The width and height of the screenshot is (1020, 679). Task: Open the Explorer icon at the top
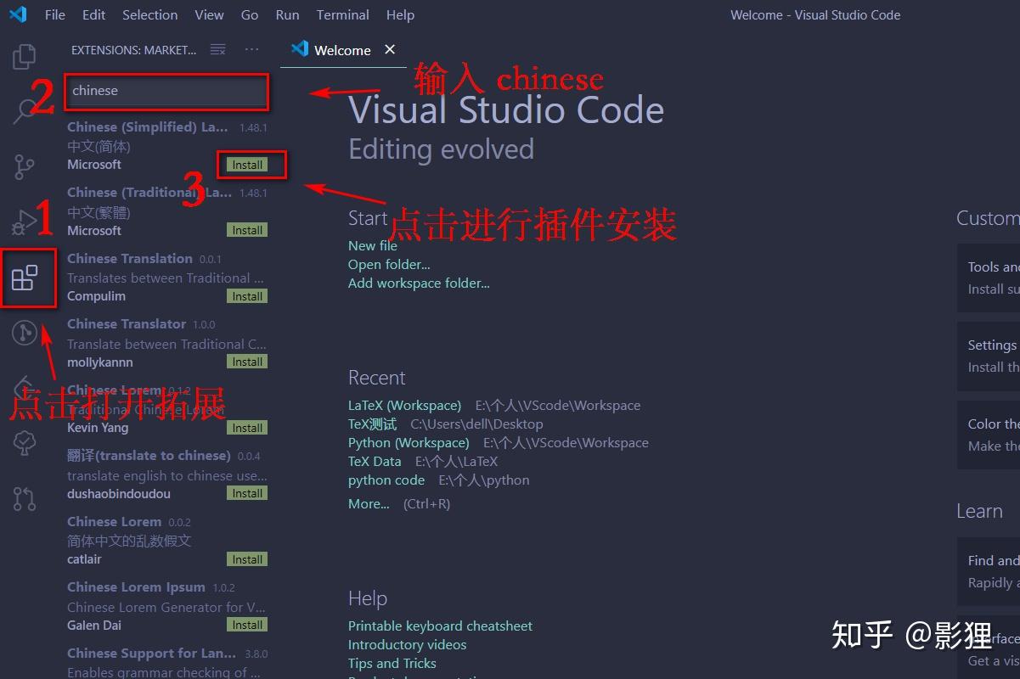tap(24, 55)
